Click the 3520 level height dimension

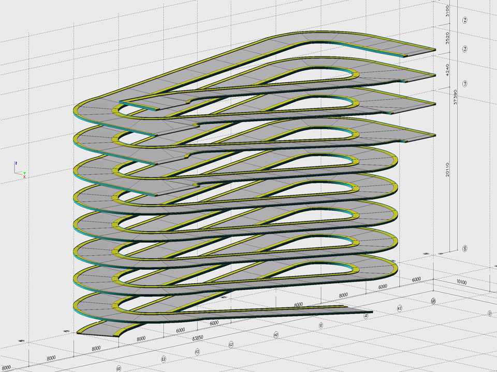[448, 39]
